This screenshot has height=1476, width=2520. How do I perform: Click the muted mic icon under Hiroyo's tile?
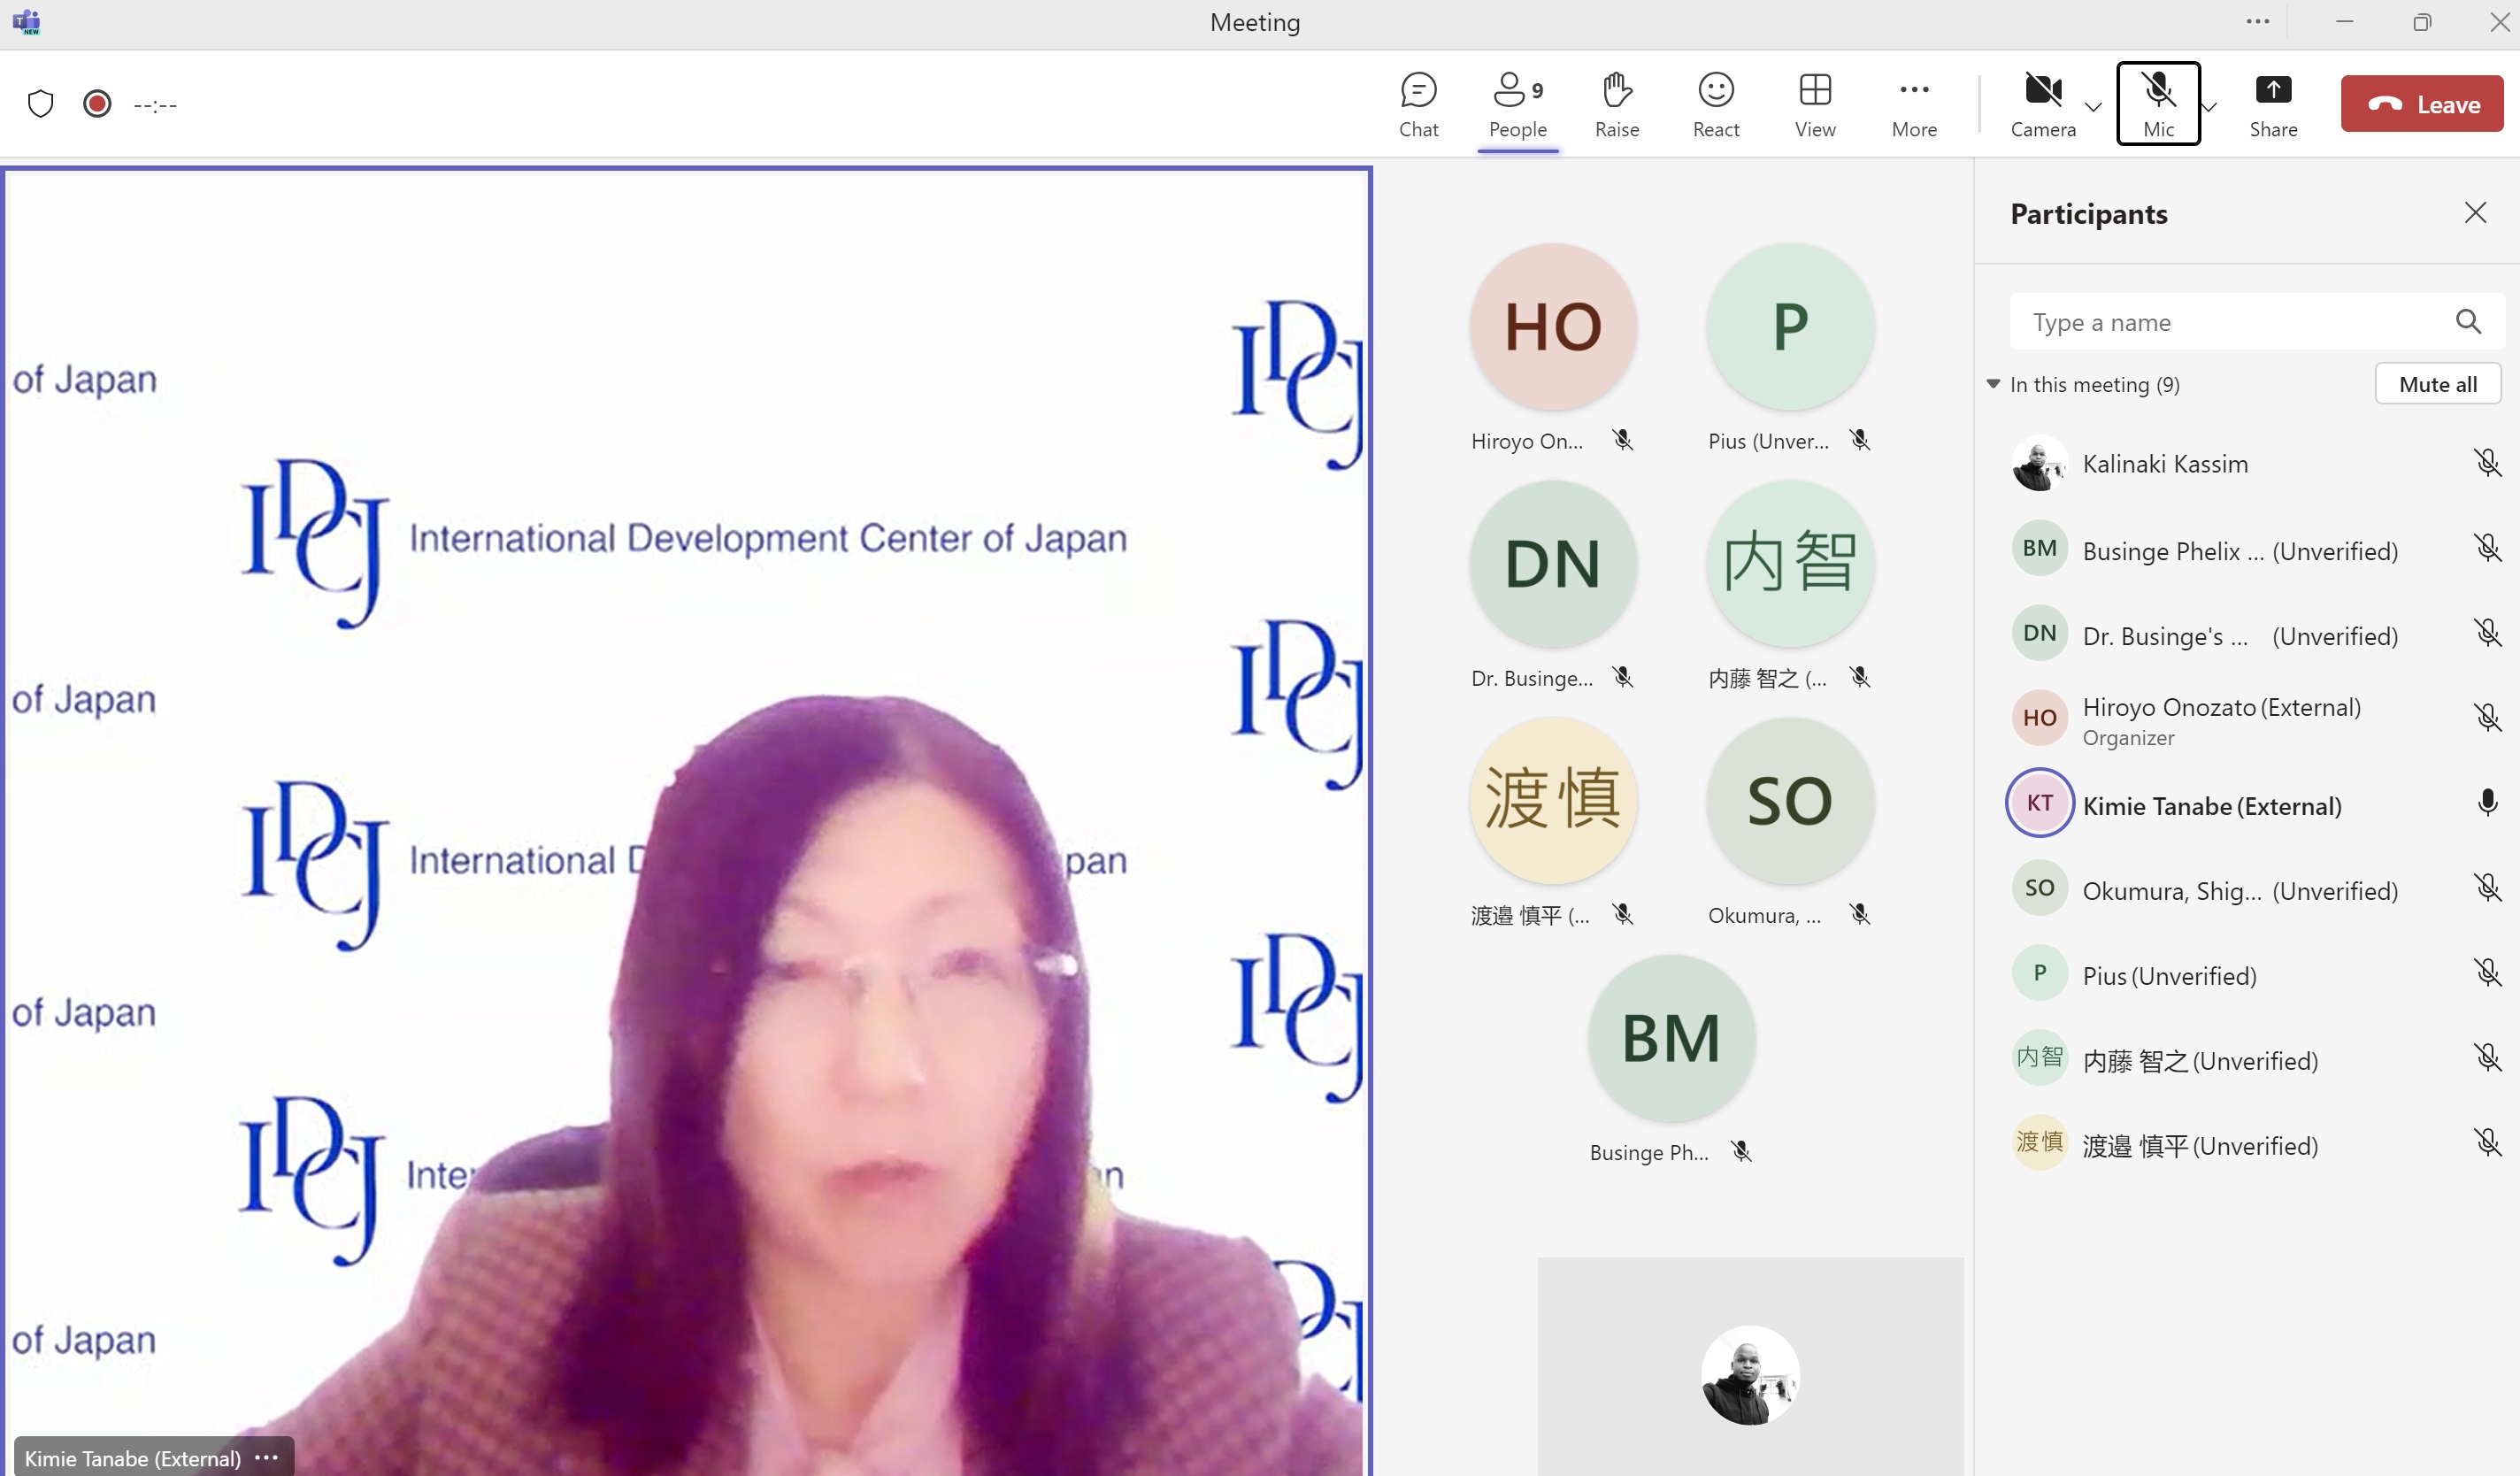pos(1622,440)
